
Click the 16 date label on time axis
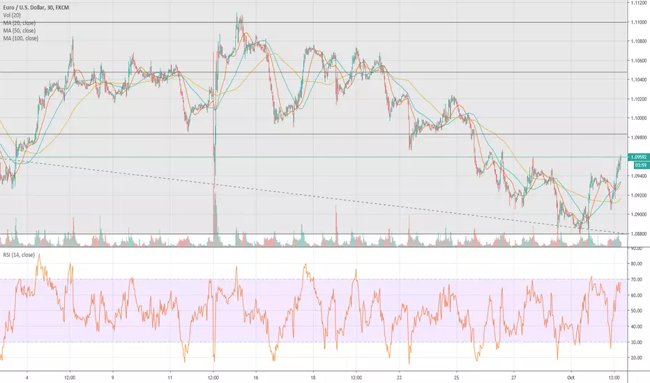coord(256,377)
